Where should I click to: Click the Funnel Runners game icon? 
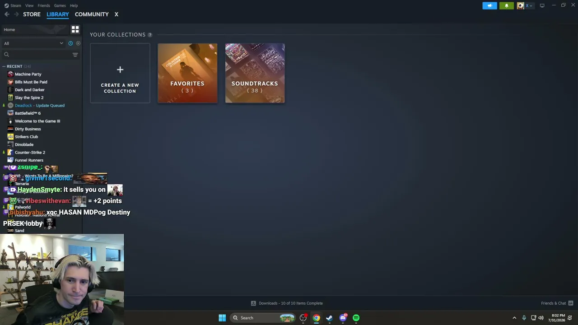(10, 160)
